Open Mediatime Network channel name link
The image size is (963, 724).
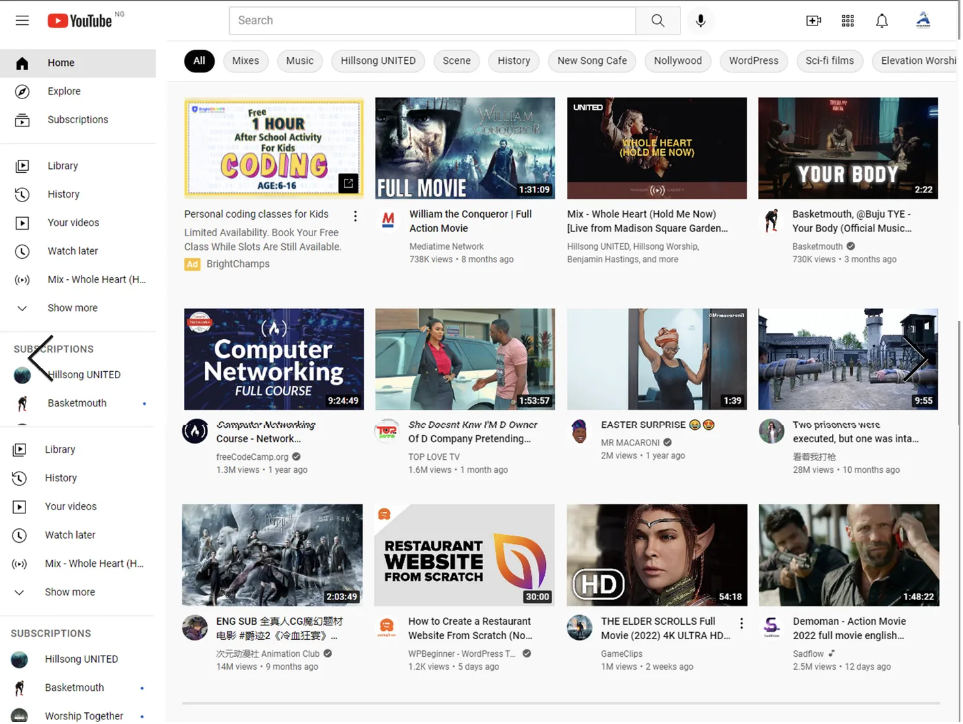click(448, 247)
